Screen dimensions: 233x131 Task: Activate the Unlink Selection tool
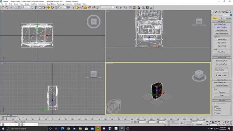(x=15, y=7)
